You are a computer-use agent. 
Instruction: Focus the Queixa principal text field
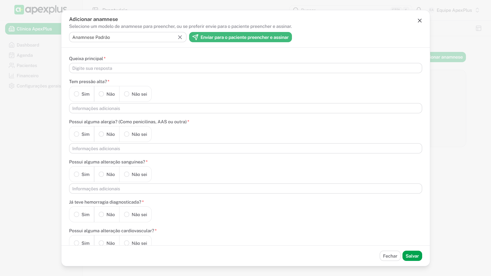point(245,68)
